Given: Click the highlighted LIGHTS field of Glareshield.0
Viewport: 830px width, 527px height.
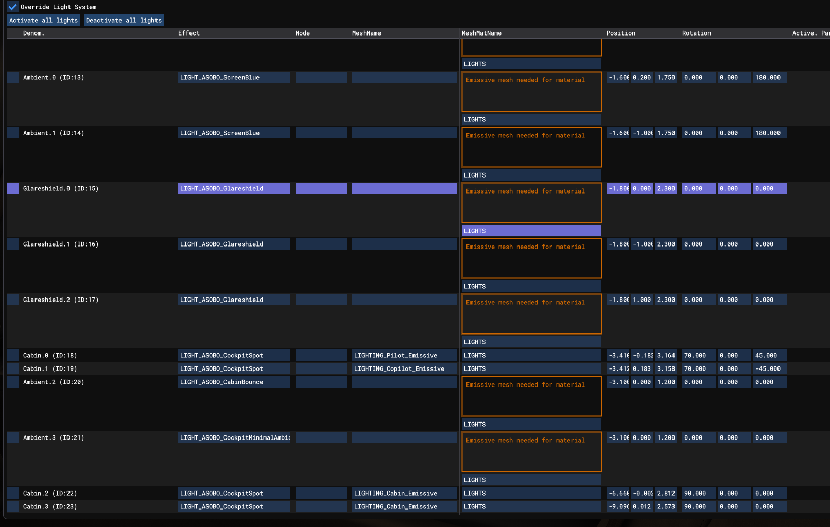Looking at the screenshot, I should [x=531, y=231].
